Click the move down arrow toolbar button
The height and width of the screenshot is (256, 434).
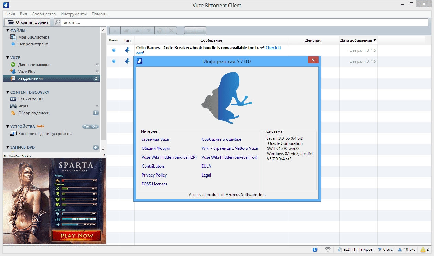tap(149, 30)
